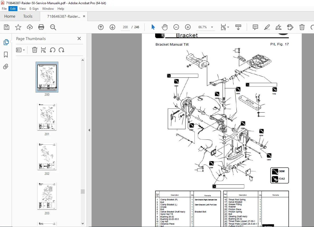Activate the hand pan tool
Image resolution: width=314 pixels, height=227 pixels.
click(x=165, y=27)
